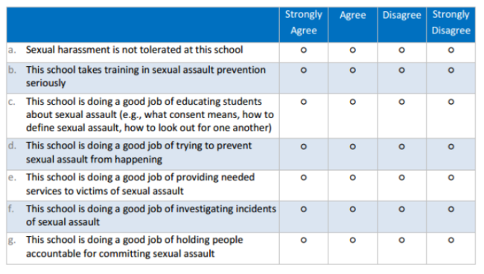Select Strongly Disagree for services to victims
The image size is (484, 274).
(451, 177)
